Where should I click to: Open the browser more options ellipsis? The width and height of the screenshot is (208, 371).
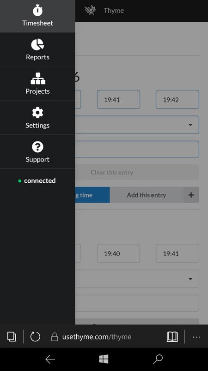coord(196,337)
